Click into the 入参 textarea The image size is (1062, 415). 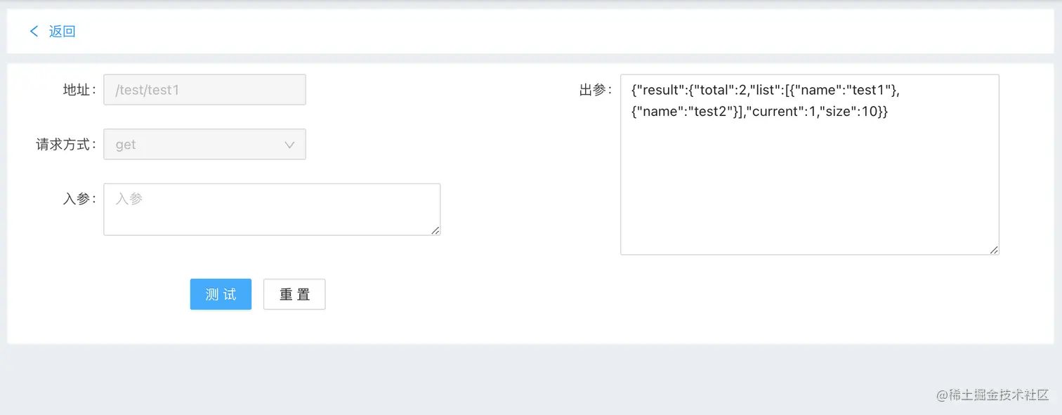[271, 209]
